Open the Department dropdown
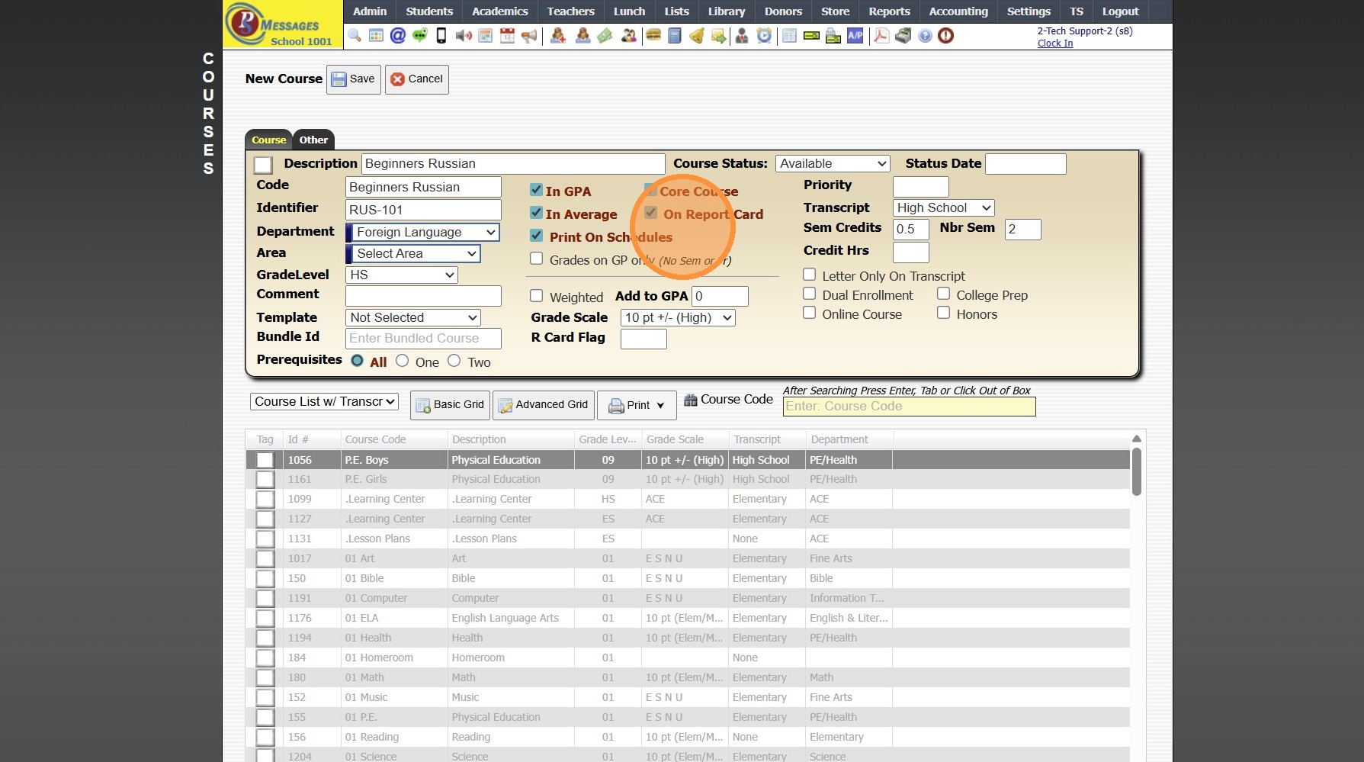The height and width of the screenshot is (762, 1364). (x=423, y=232)
